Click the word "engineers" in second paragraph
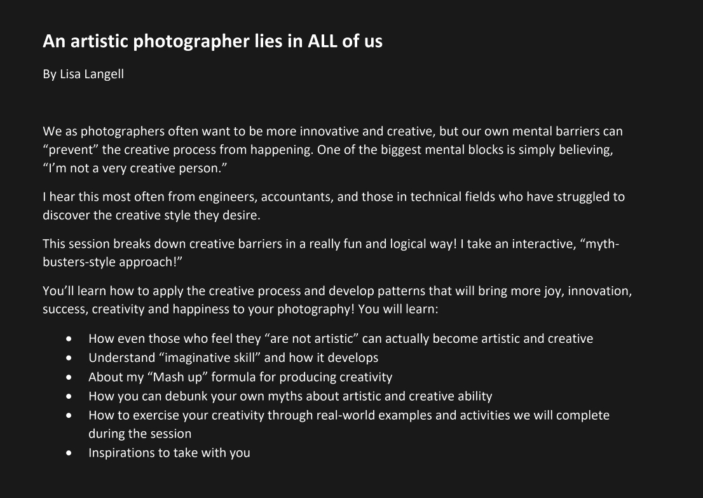Screen dimensions: 703x498 (x=228, y=197)
